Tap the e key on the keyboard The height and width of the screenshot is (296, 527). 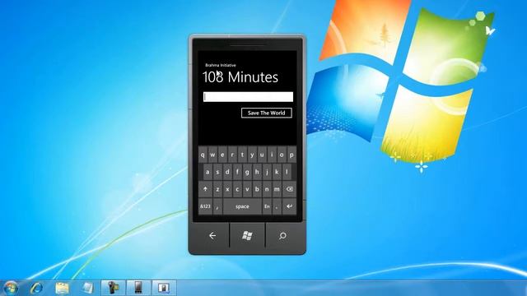click(222, 155)
